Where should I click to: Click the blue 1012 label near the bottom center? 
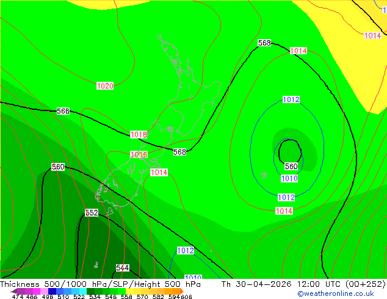[186, 251]
